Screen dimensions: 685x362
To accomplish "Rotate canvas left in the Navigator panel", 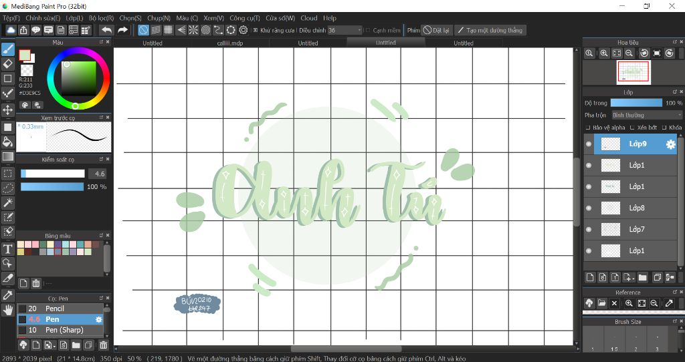I will pos(644,53).
